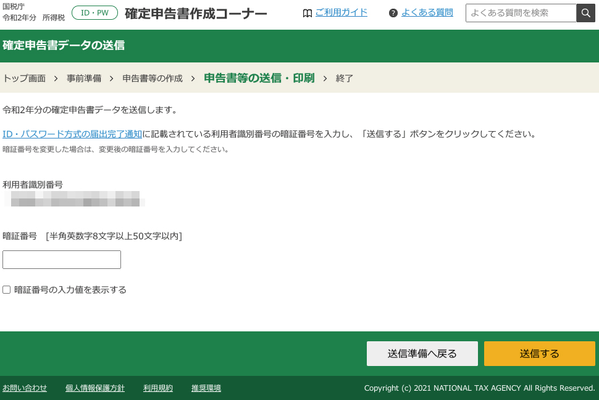Open the ご利用ガイド link
The height and width of the screenshot is (400, 599).
(341, 12)
